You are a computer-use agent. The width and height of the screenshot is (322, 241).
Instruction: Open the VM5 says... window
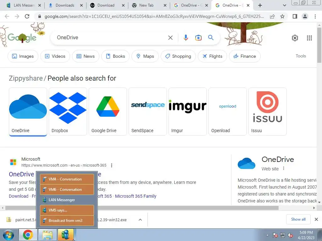pos(67,210)
